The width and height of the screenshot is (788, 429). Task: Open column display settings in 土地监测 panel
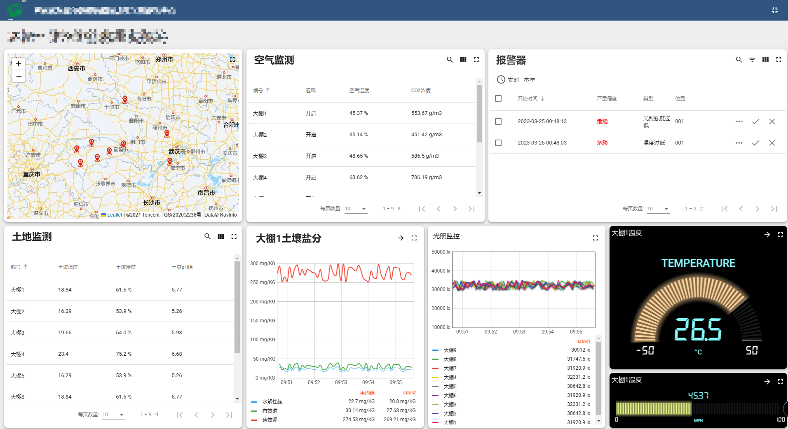220,237
